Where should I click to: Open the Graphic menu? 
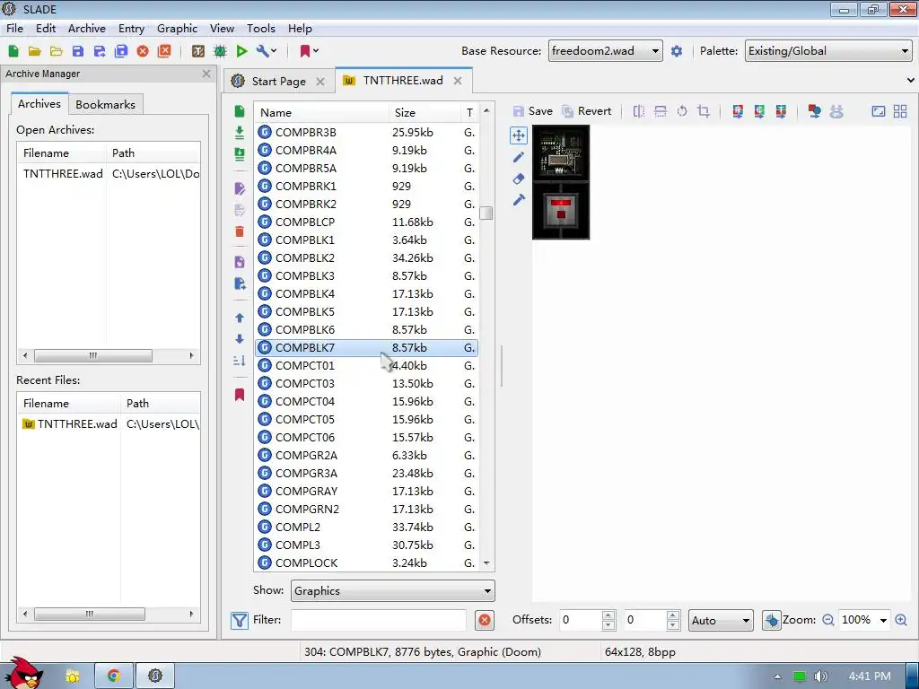[x=177, y=28]
